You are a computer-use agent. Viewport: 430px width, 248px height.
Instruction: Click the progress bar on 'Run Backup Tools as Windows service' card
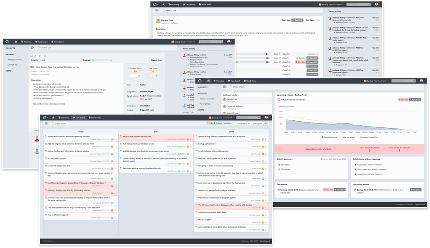182,147
